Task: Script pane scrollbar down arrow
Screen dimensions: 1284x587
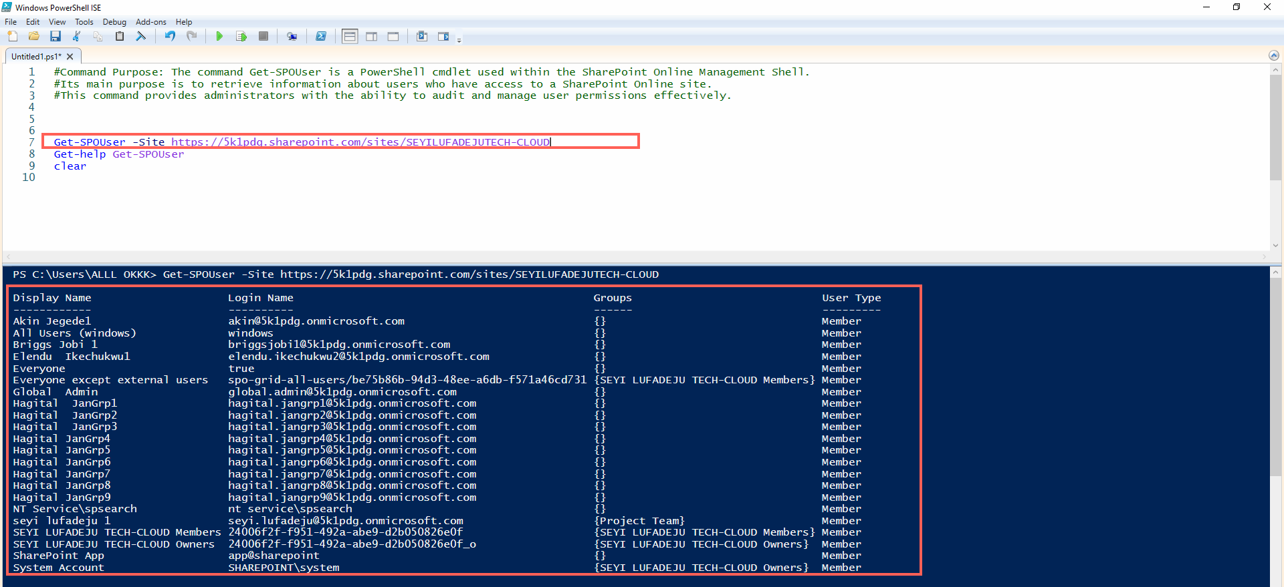Action: point(1275,245)
